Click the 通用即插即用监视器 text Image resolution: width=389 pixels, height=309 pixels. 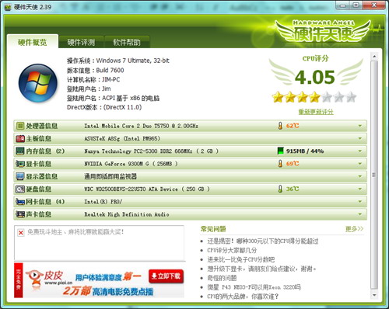click(x=110, y=176)
